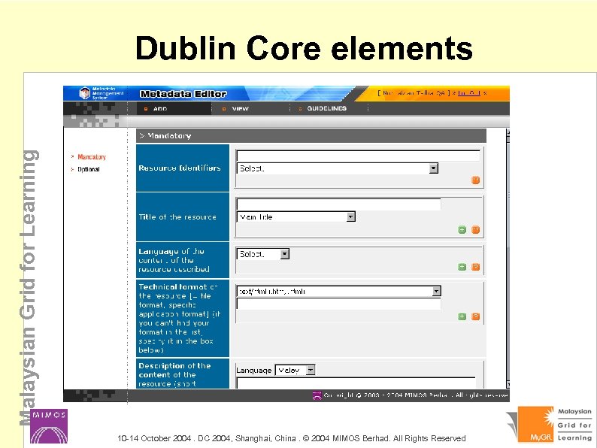Open the GUIDELINES menu item
597x448 pixels.
(326, 108)
